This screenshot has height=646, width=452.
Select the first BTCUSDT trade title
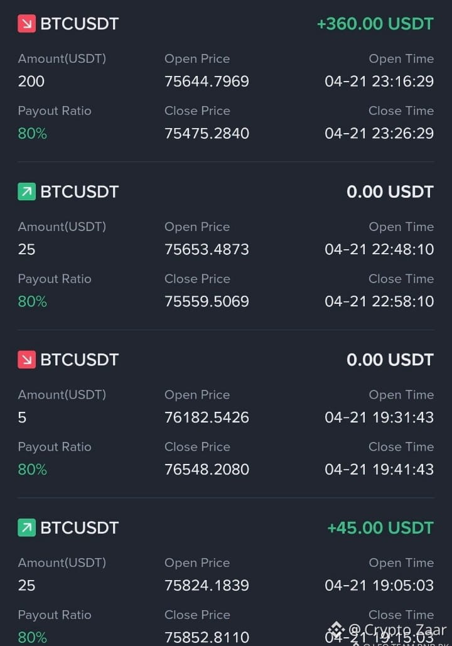pyautogui.click(x=80, y=23)
